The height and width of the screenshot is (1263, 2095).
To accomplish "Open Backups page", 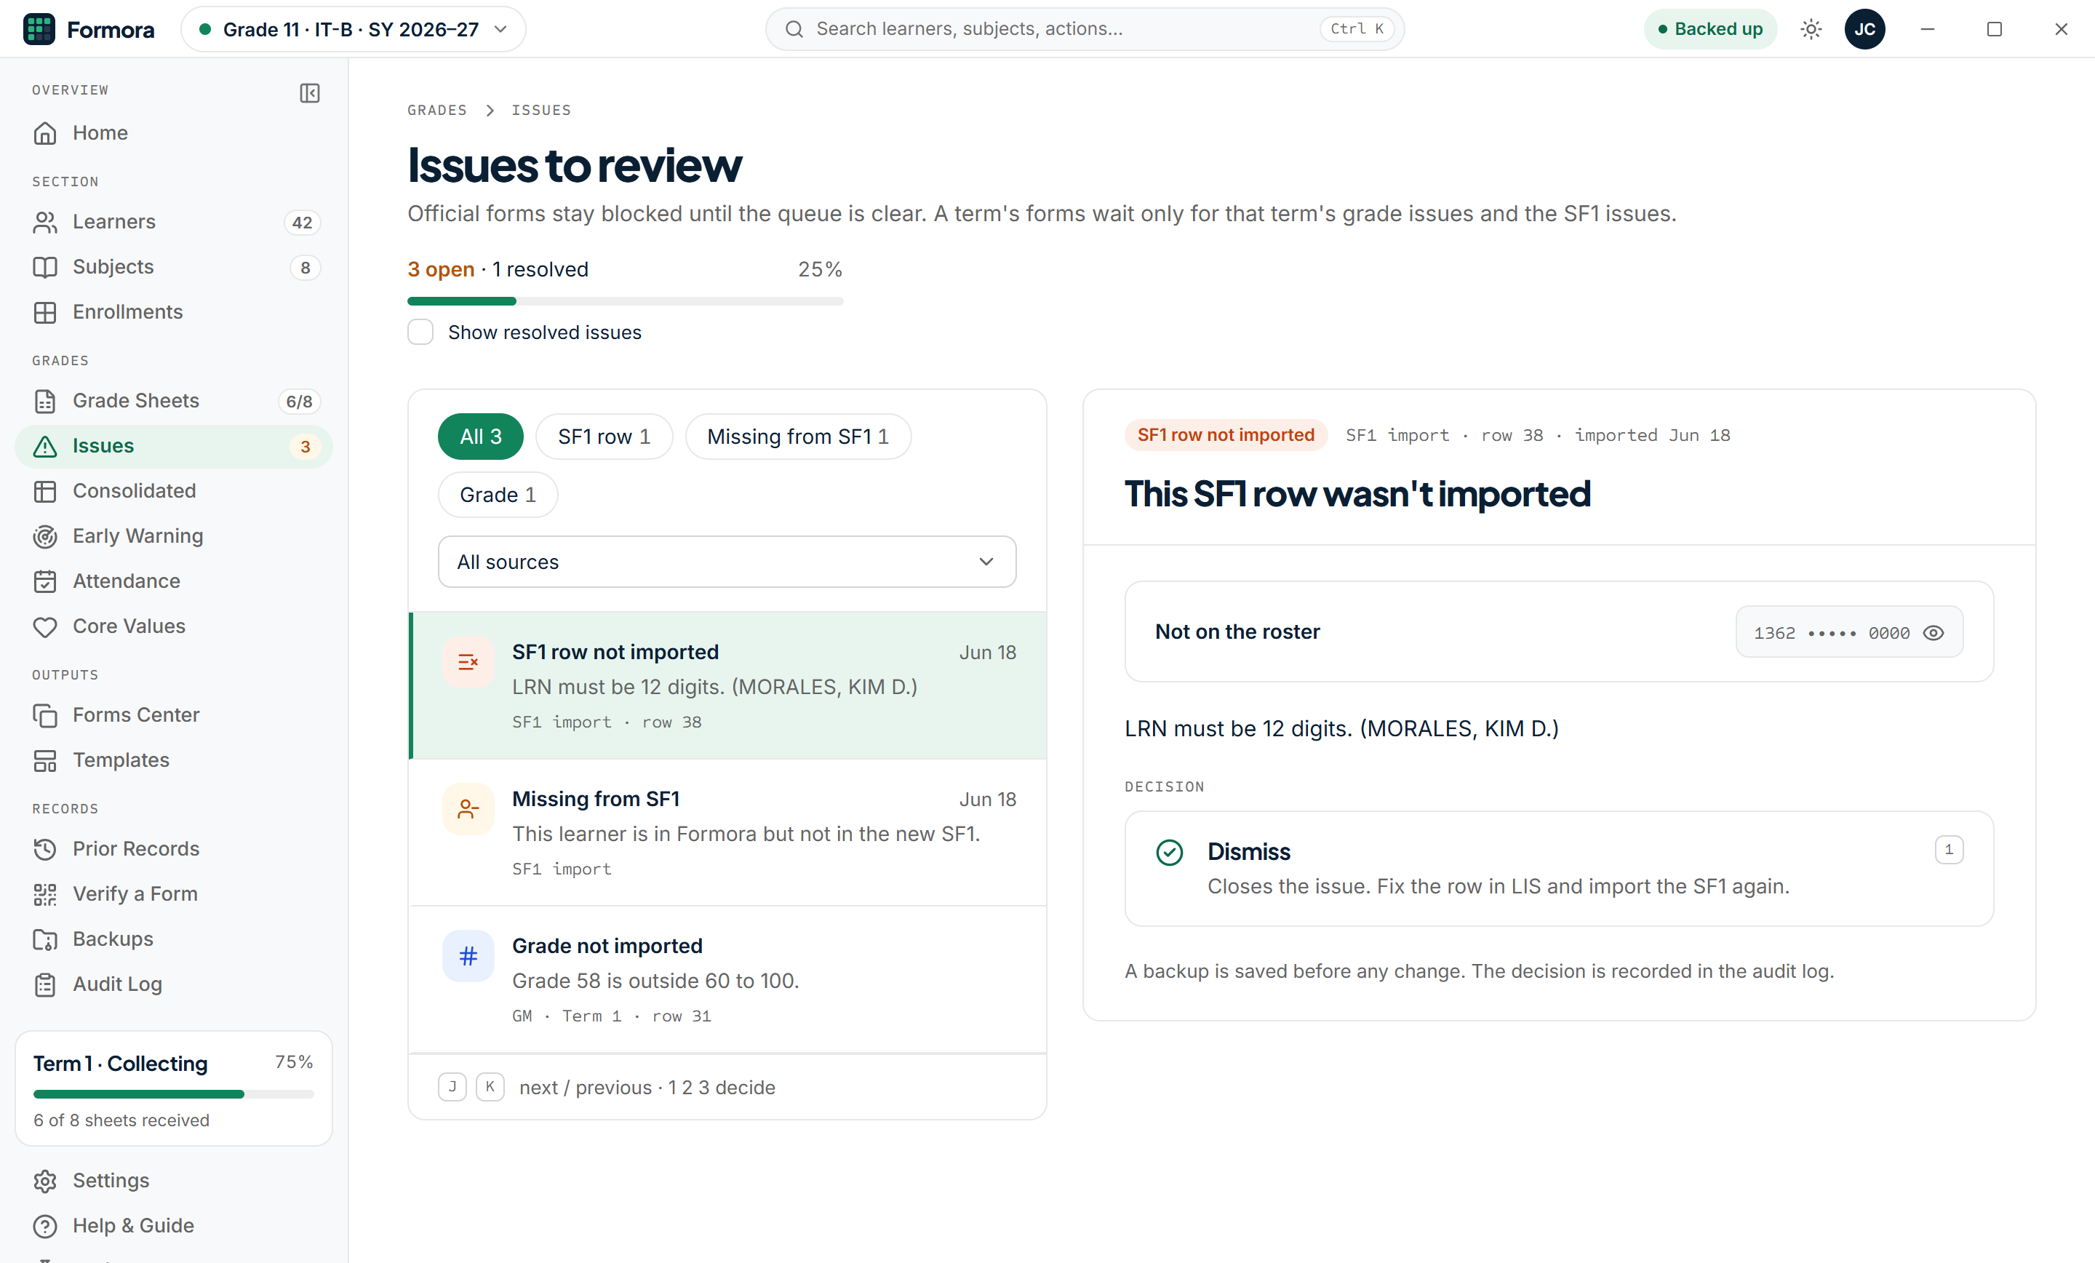I will [x=173, y=939].
